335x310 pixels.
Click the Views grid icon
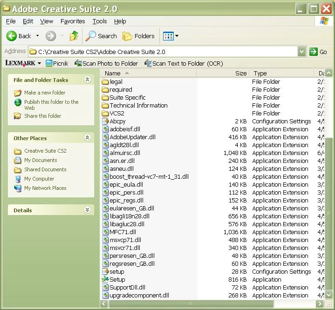(168, 36)
